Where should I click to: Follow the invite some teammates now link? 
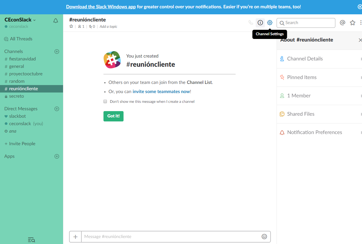click(161, 92)
